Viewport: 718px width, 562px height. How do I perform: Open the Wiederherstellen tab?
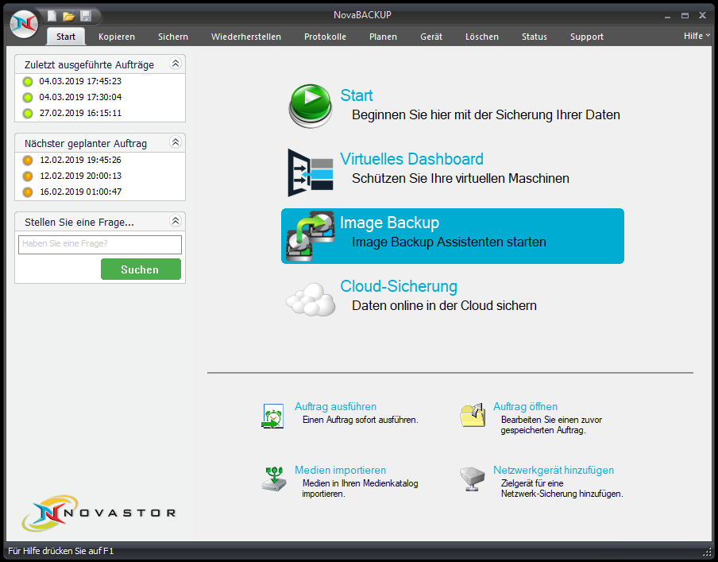[x=246, y=37]
